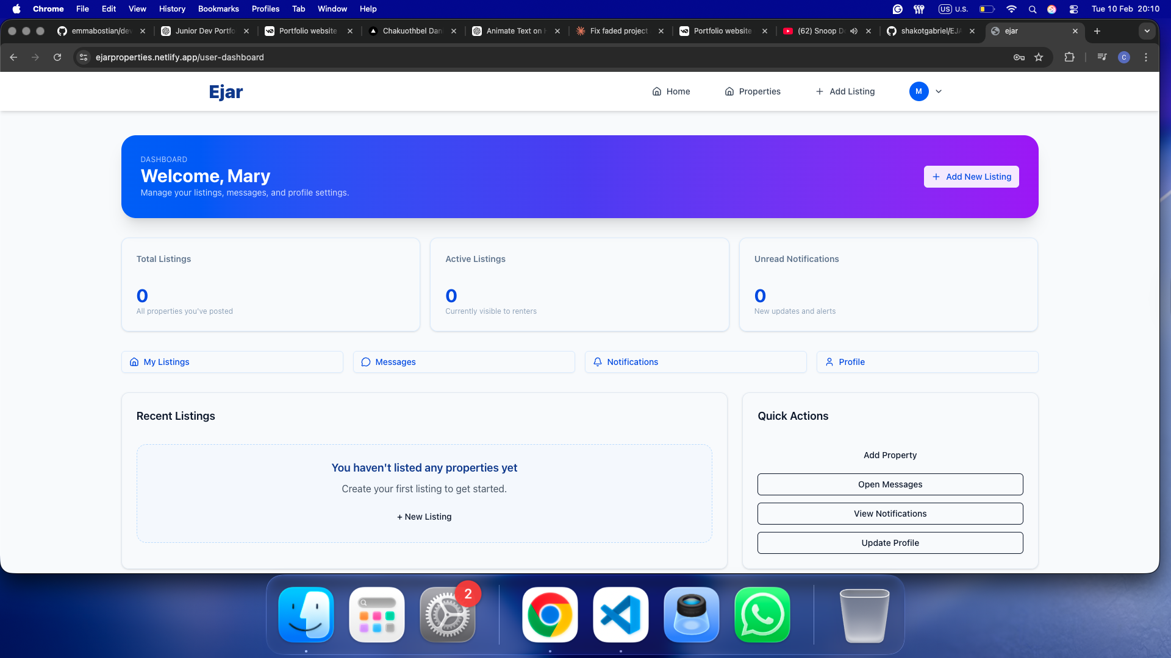The height and width of the screenshot is (658, 1171).
Task: Open Chrome tab search dropdown
Action: point(1147,31)
